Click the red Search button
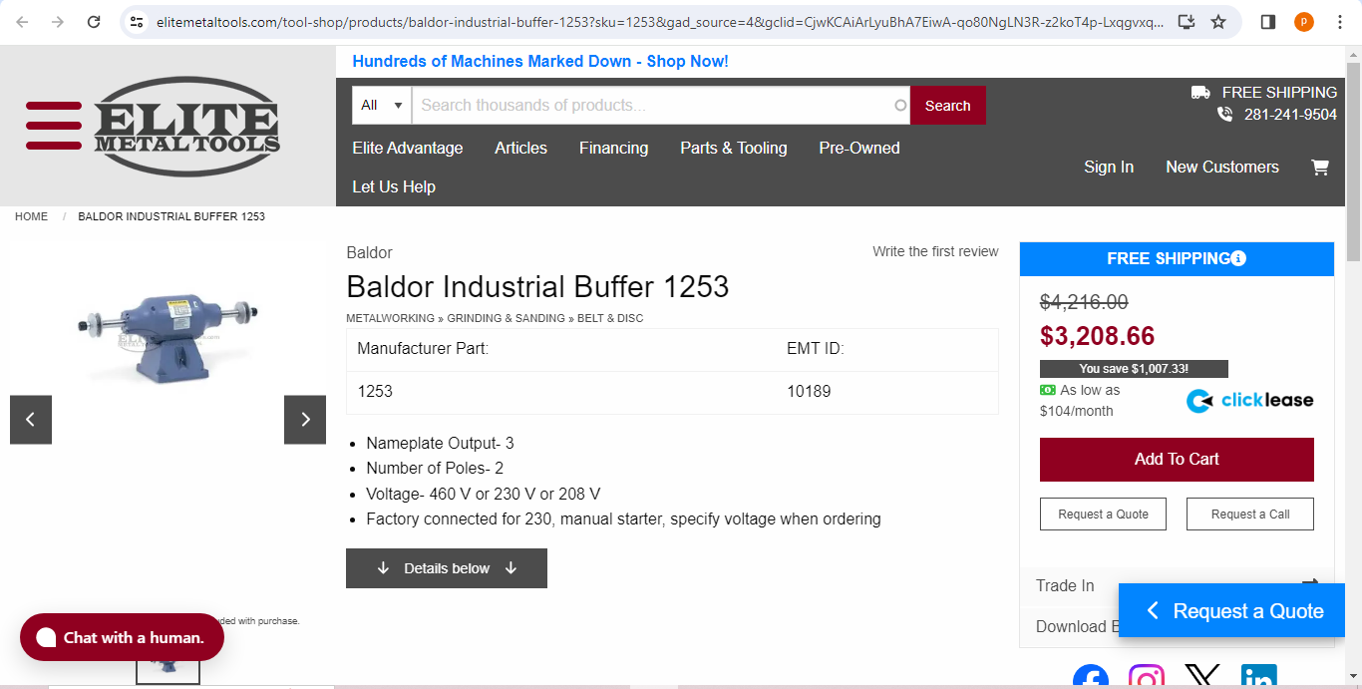 pyautogui.click(x=948, y=106)
